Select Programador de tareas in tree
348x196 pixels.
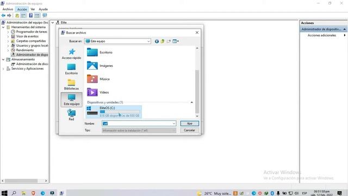tap(32, 32)
